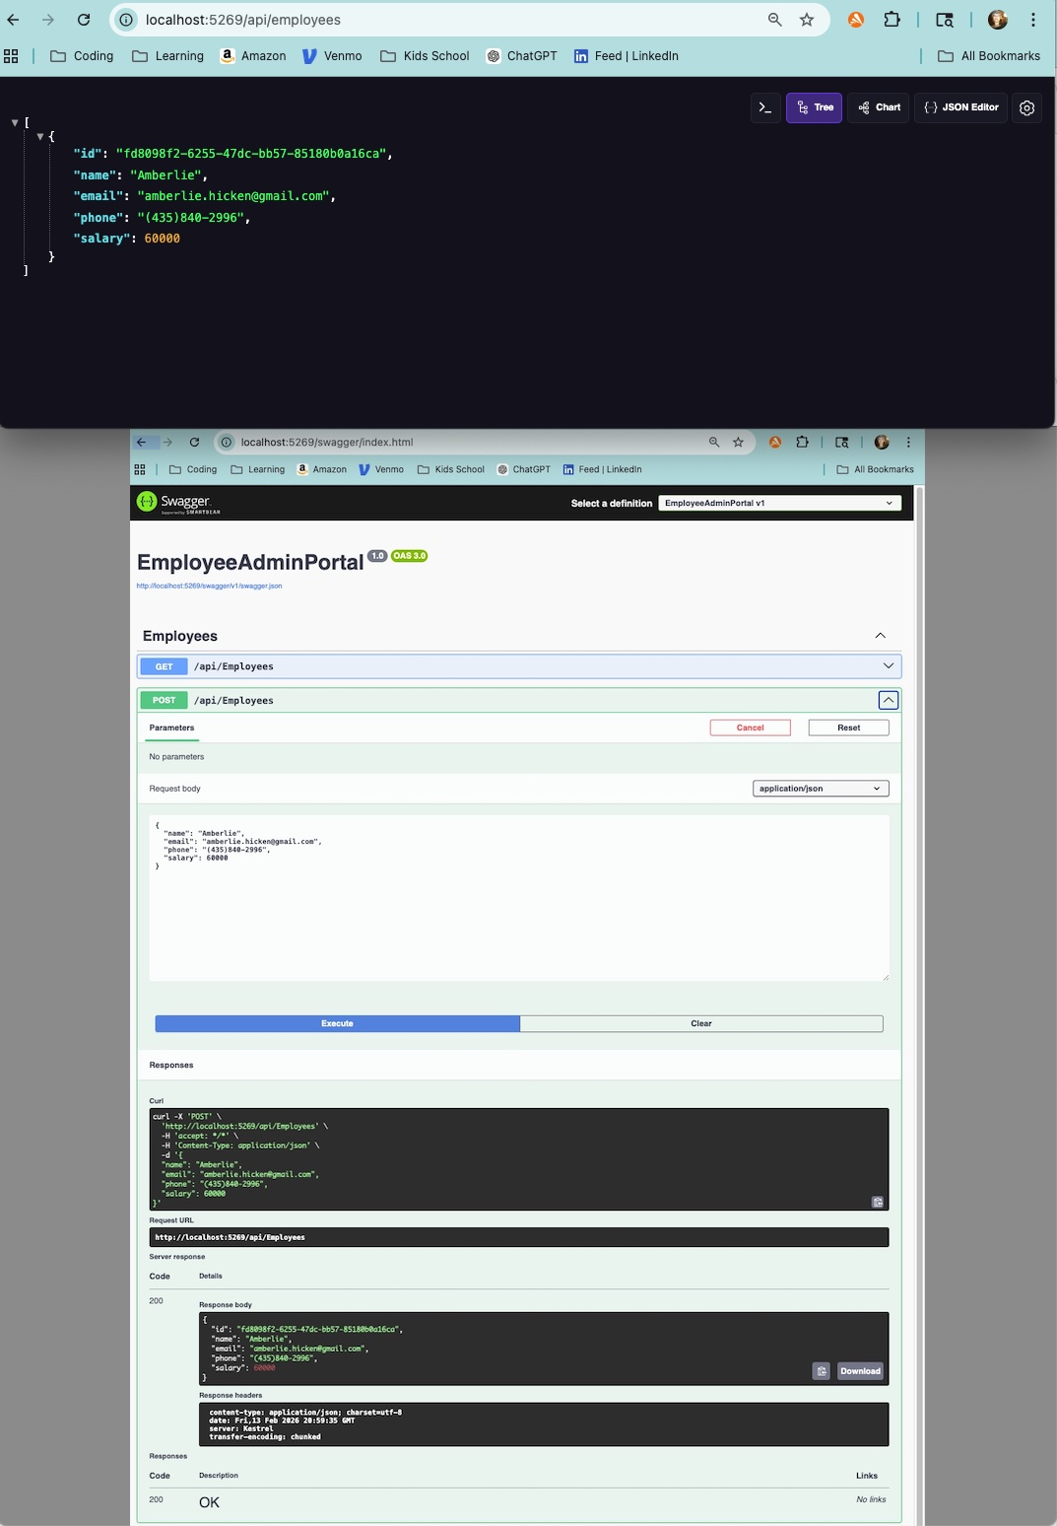Open the Amazon bookmark in top window
The width and height of the screenshot is (1057, 1526).
point(253,56)
